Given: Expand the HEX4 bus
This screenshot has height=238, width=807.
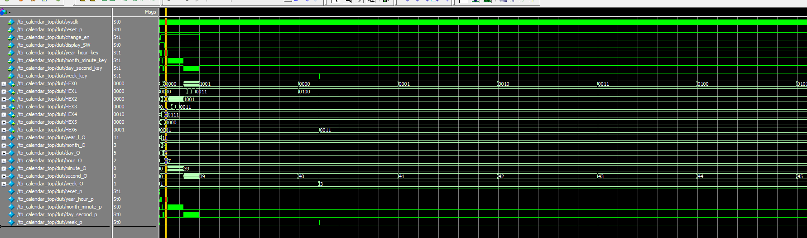Looking at the screenshot, I should point(4,115).
